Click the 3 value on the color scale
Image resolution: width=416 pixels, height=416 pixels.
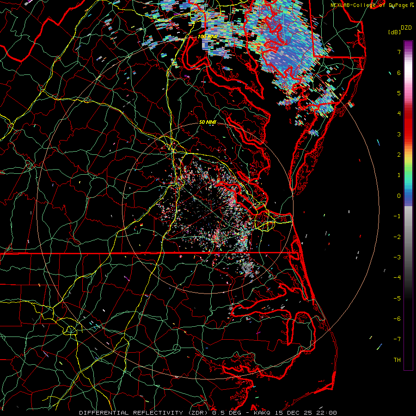(x=399, y=134)
